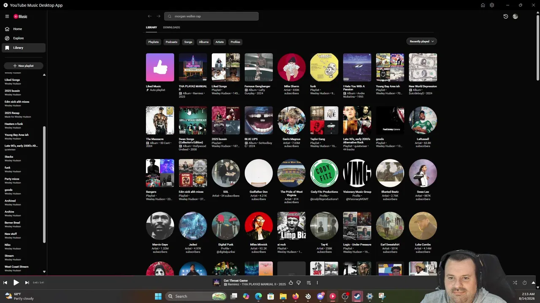Open The Massacre album cover
Image resolution: width=540 pixels, height=303 pixels.
pos(160,120)
